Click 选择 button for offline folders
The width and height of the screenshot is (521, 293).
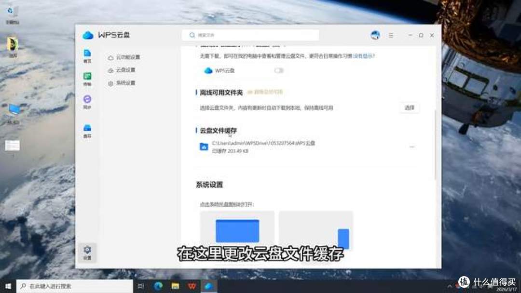click(x=410, y=107)
